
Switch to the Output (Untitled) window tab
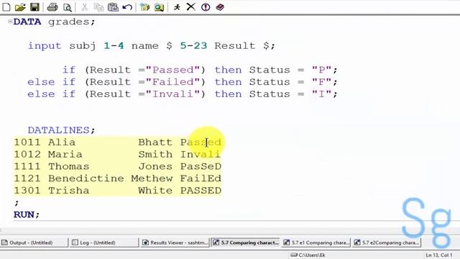34,242
